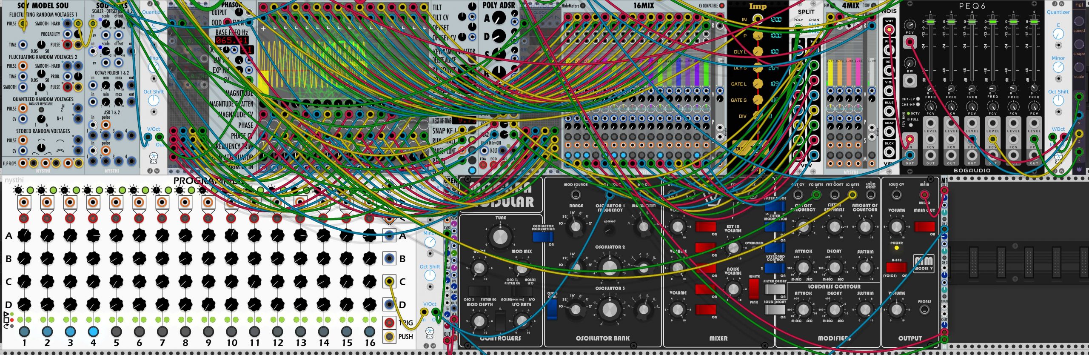
Task: Click the TRIG input jack on Programmer
Action: point(389,323)
